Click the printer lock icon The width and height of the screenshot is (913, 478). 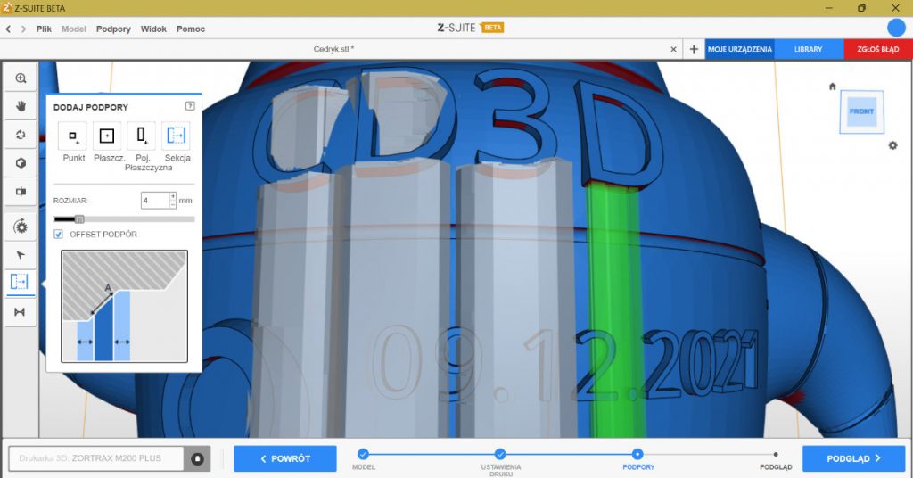pos(197,458)
